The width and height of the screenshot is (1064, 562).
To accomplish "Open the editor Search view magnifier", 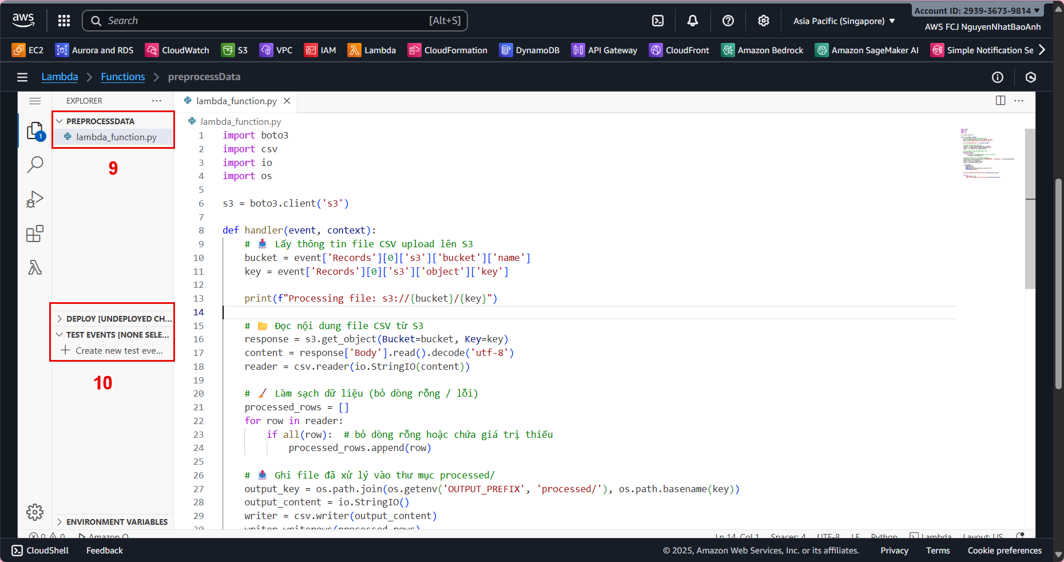I will 35,165.
